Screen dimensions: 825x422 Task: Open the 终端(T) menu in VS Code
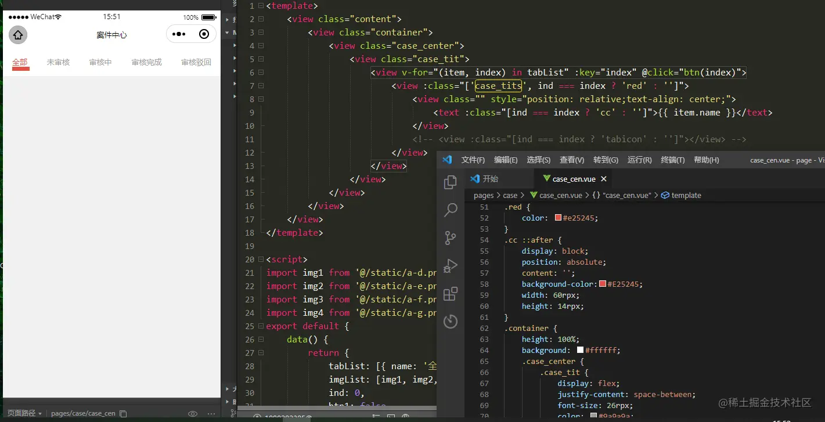pos(672,160)
